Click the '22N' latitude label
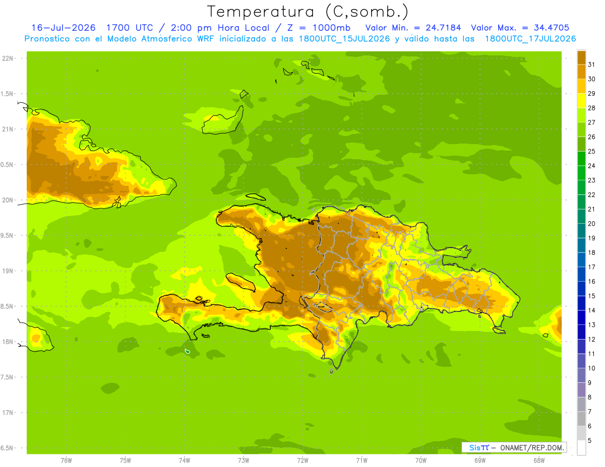 [x=8, y=58]
